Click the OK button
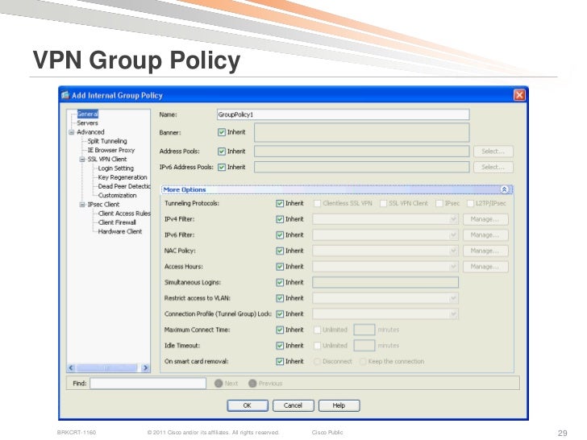This screenshot has width=587, height=440. [x=247, y=405]
